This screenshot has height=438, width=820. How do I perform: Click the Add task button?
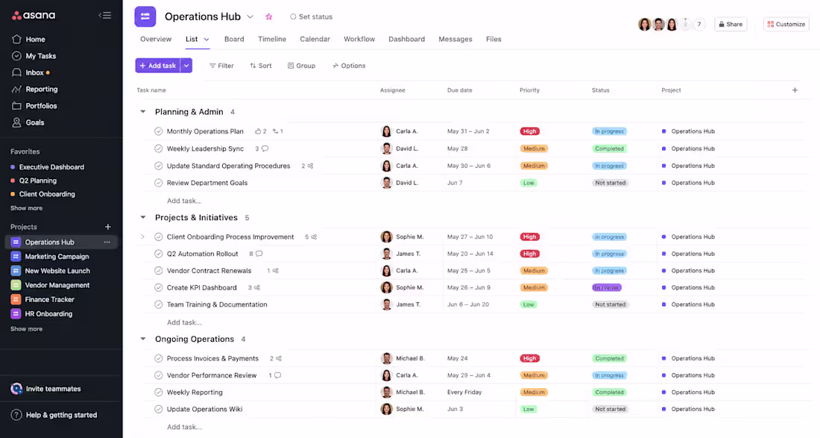157,66
